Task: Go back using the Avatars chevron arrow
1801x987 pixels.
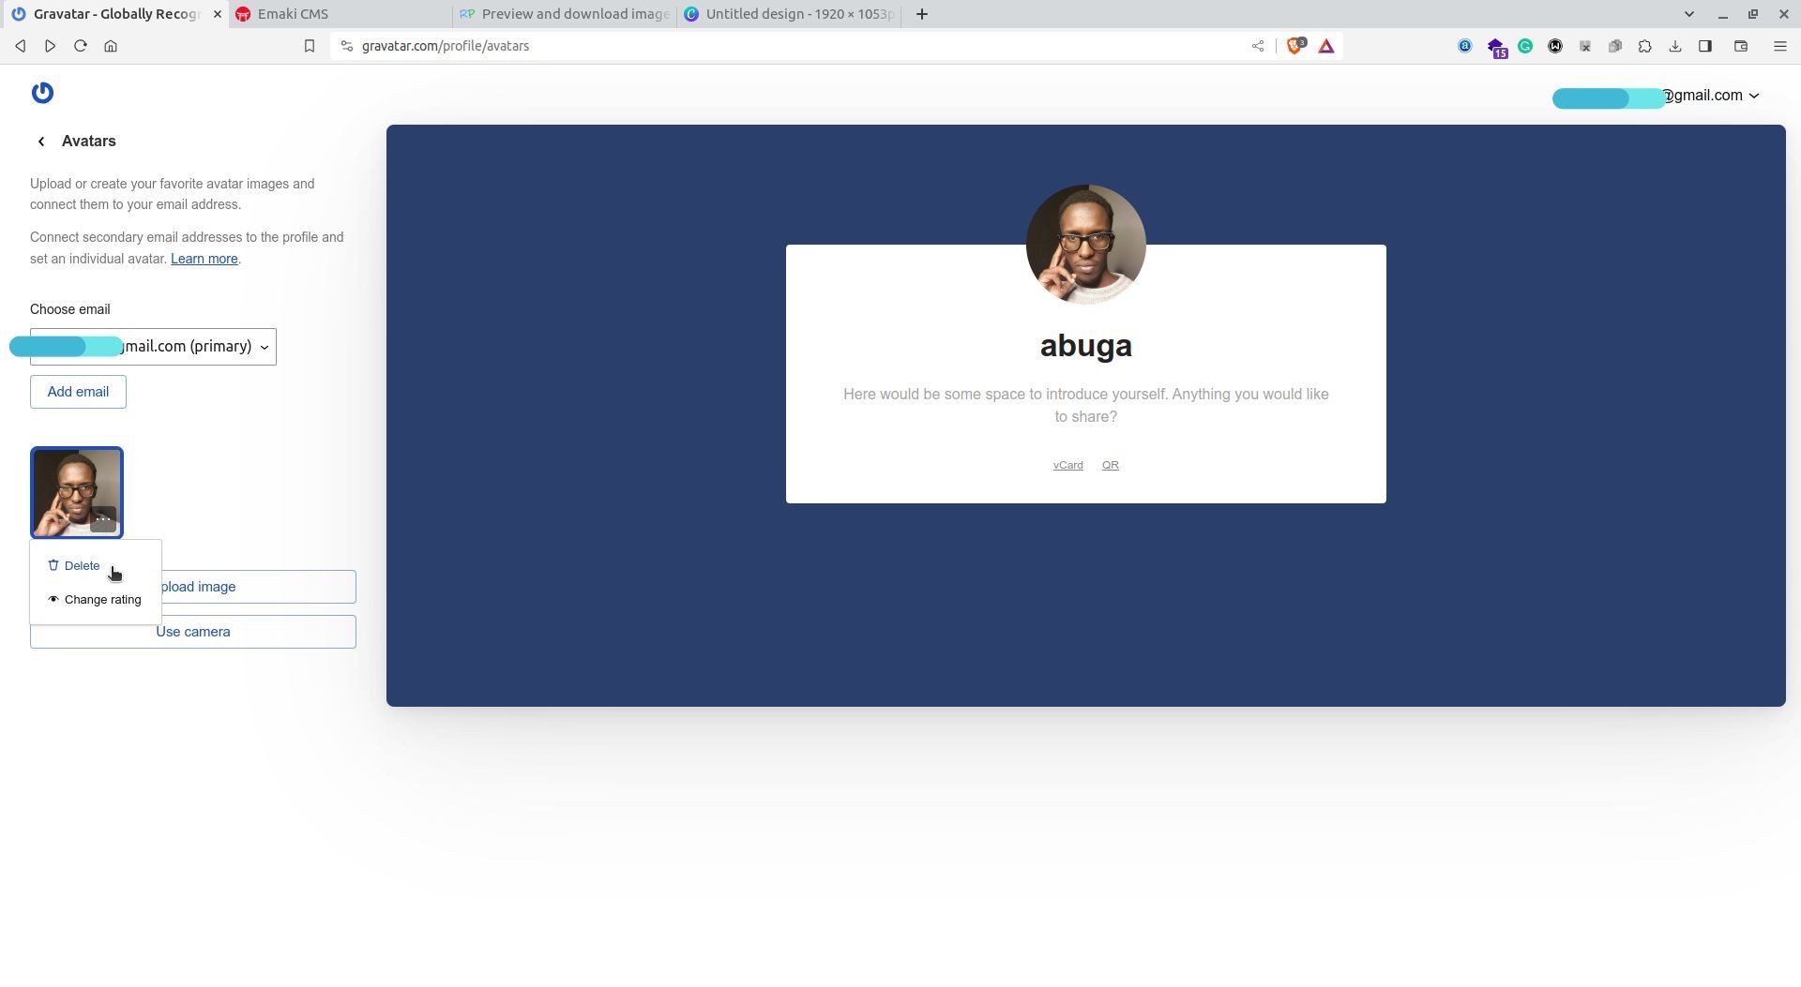Action: (41, 142)
